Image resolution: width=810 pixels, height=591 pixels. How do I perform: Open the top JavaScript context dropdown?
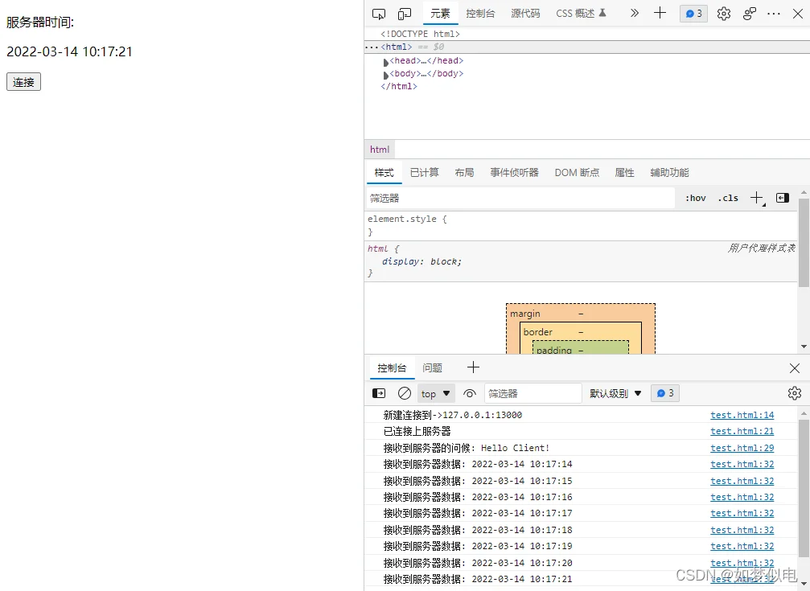pyautogui.click(x=436, y=393)
